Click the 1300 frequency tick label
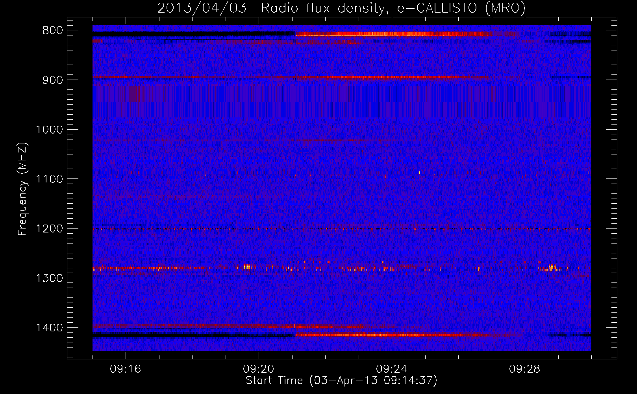The height and width of the screenshot is (394, 637). [49, 278]
